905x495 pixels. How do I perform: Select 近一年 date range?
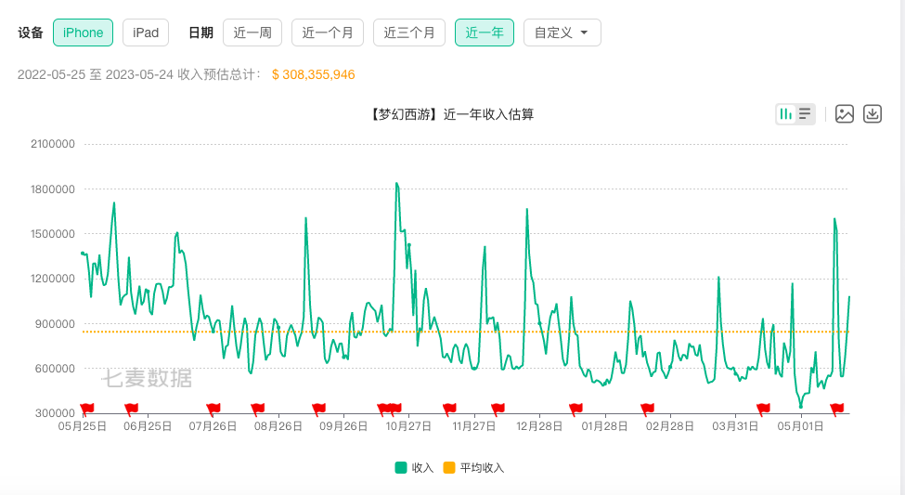[x=484, y=33]
